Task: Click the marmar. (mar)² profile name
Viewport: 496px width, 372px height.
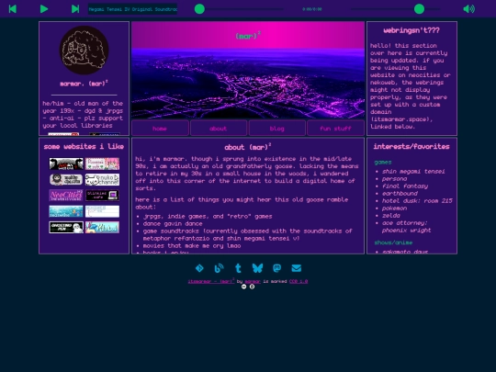Action: tap(84, 84)
